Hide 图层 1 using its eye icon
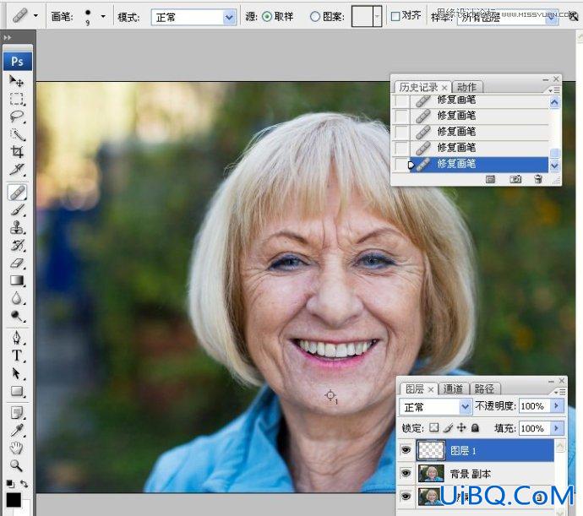This screenshot has height=516, width=583. click(x=406, y=450)
